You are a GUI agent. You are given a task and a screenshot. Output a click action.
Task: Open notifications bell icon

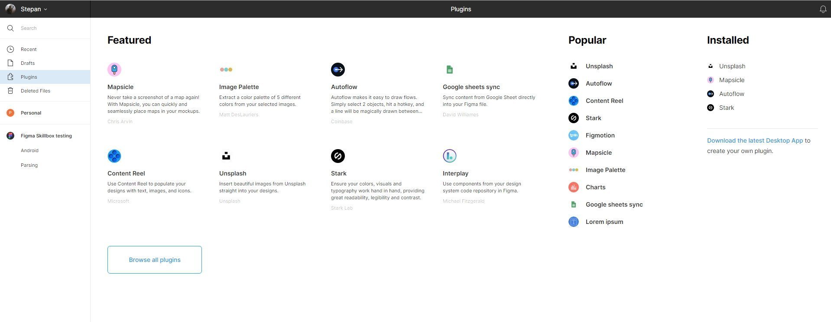(823, 9)
